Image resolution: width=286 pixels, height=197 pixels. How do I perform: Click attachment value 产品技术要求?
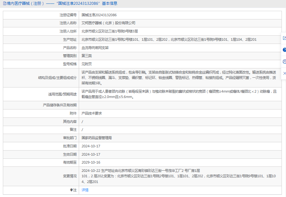tap(92, 113)
